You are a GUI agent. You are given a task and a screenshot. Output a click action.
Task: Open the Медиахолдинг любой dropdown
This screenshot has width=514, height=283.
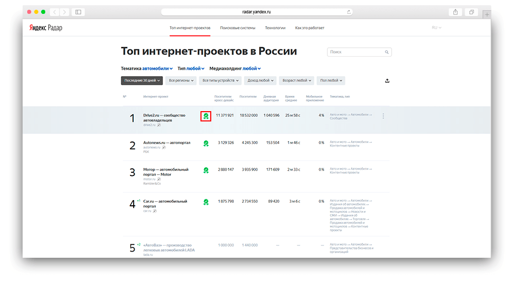235,68
